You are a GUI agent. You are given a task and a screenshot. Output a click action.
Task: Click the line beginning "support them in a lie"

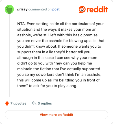tap(54, 52)
